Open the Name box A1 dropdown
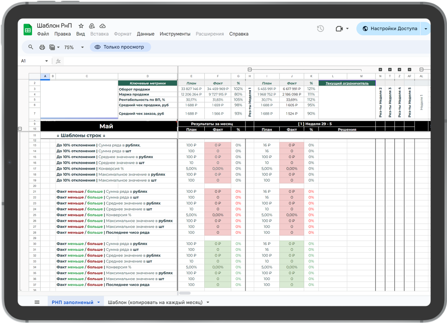 (46, 61)
